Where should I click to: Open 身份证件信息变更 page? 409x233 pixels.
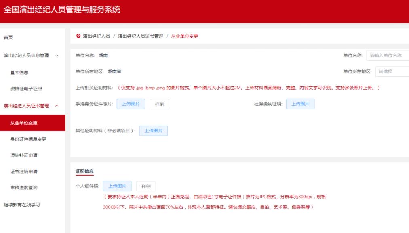pyautogui.click(x=28, y=139)
